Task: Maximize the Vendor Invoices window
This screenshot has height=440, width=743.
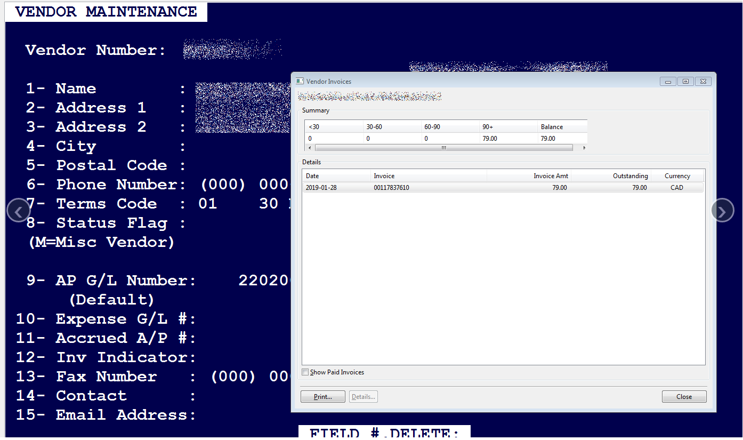Action: (685, 82)
